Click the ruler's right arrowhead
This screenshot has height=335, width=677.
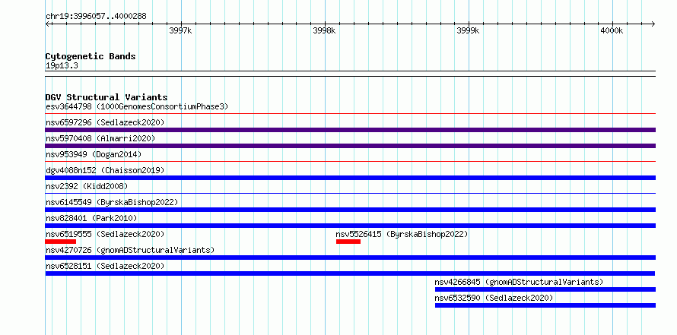(x=653, y=24)
